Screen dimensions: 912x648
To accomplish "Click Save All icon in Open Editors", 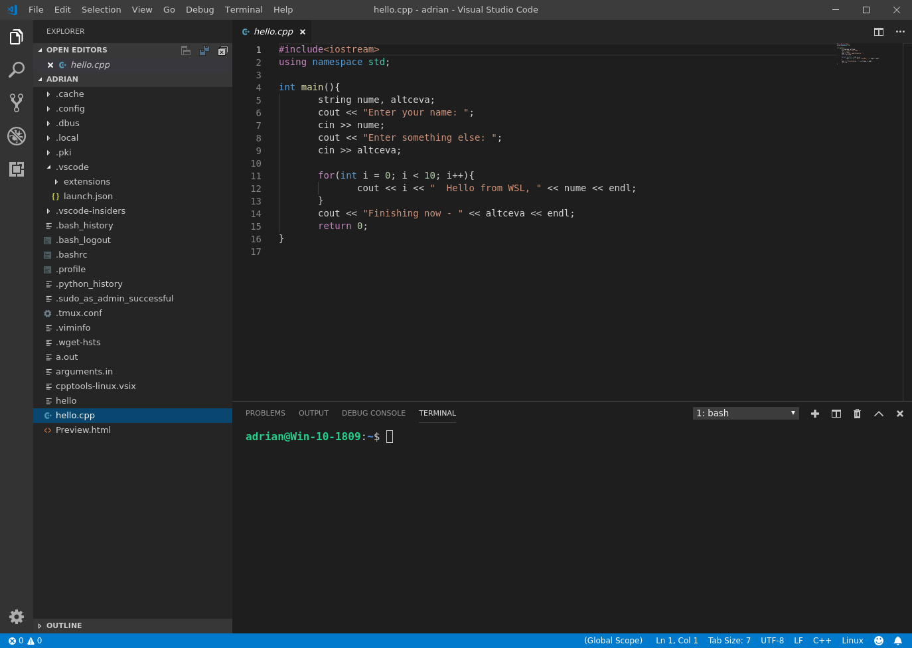I will (x=204, y=50).
